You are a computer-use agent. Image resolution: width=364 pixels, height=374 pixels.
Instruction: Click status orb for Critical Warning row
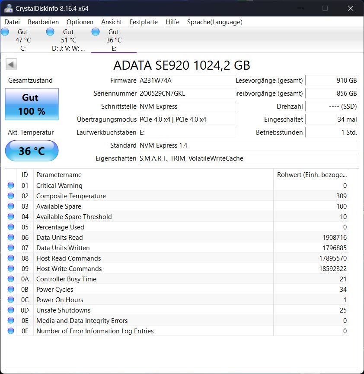click(11, 186)
